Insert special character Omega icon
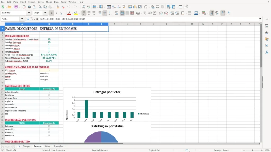The width and height of the screenshot is (271, 152). [x=146, y=7]
